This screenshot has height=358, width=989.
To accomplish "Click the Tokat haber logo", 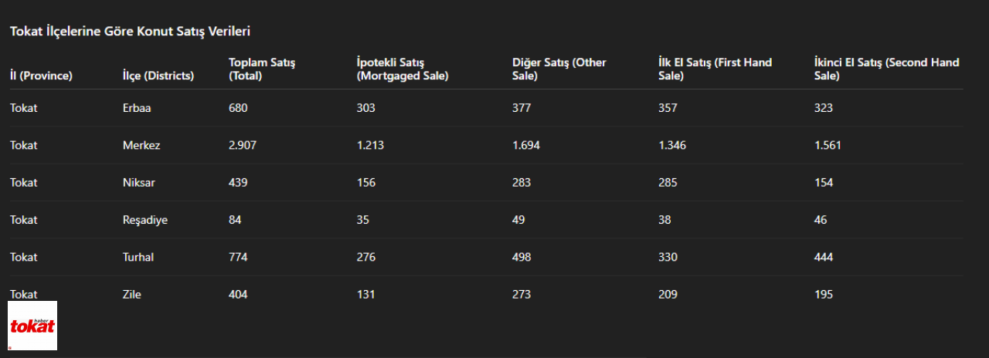I will (x=32, y=326).
